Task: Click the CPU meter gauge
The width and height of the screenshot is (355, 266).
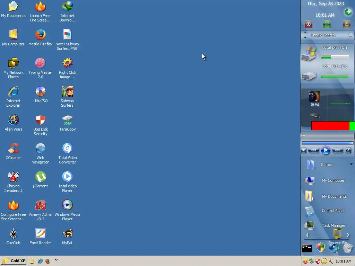Action: click(314, 97)
